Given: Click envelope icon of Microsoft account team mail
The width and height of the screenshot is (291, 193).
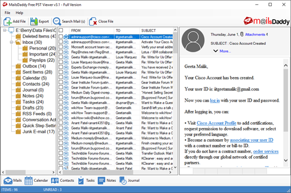Looking at the screenshot, I should 66,47.
